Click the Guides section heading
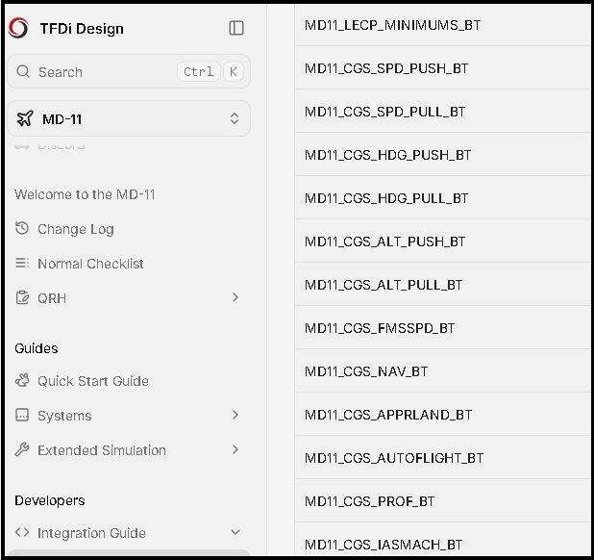 (x=37, y=348)
